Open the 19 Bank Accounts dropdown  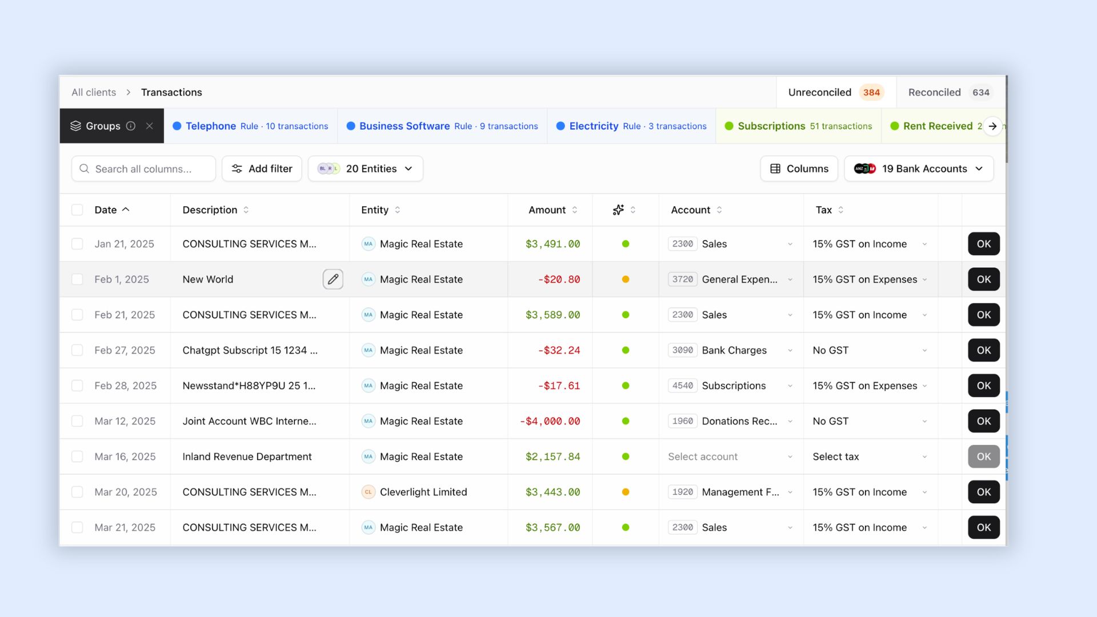pyautogui.click(x=919, y=169)
